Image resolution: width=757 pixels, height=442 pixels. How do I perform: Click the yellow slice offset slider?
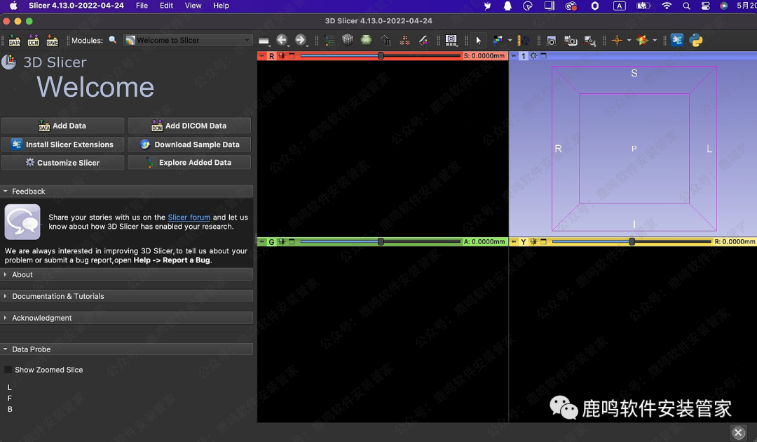(631, 242)
